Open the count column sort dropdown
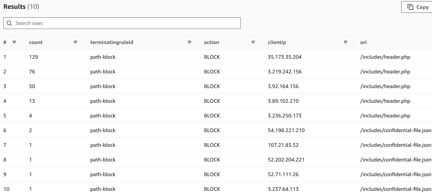 (x=75, y=42)
